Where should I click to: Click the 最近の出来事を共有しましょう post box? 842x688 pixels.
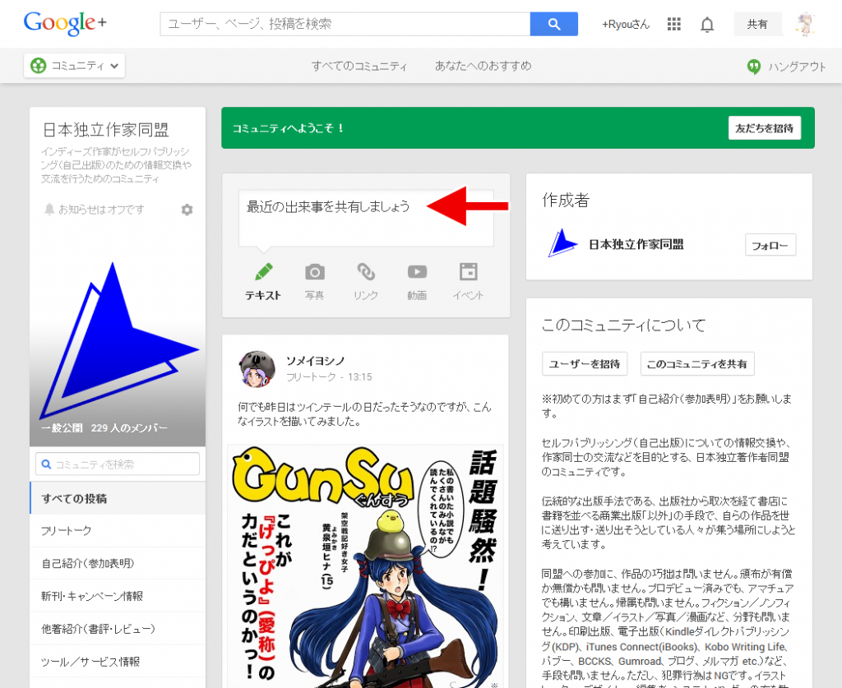pos(366,218)
